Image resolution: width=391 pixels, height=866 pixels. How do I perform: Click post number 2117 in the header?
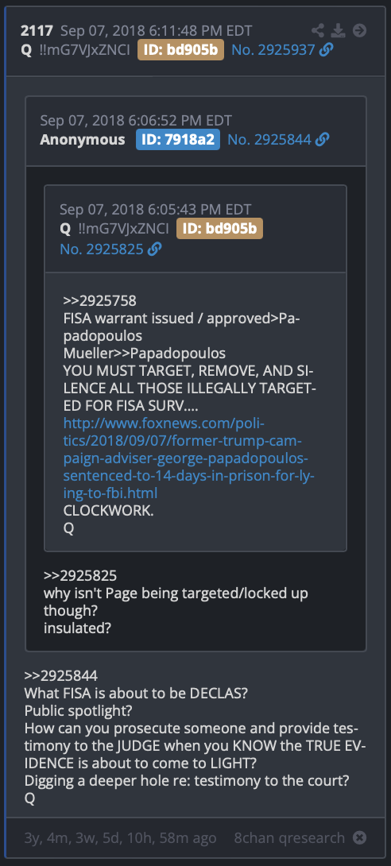[37, 30]
